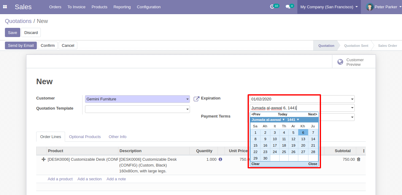Expand the Customer dropdown

[187, 99]
